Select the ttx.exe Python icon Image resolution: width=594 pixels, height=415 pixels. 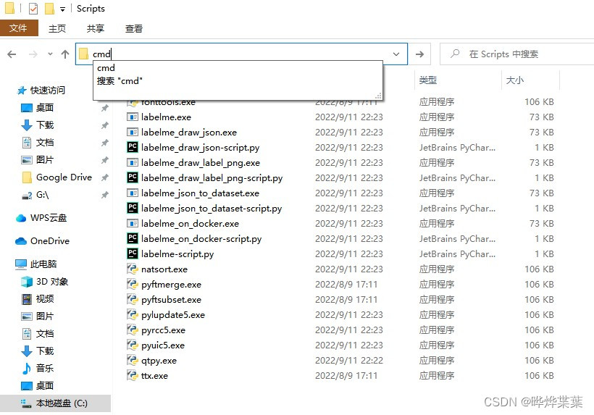click(133, 376)
